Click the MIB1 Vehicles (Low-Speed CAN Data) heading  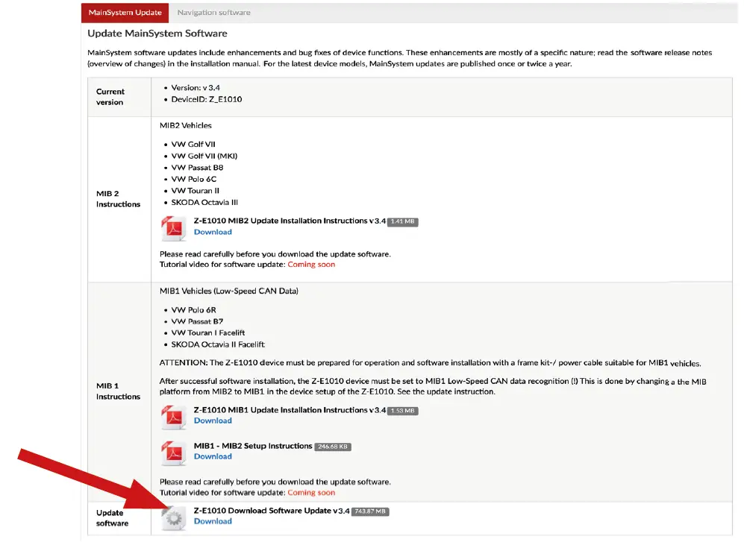click(x=228, y=292)
